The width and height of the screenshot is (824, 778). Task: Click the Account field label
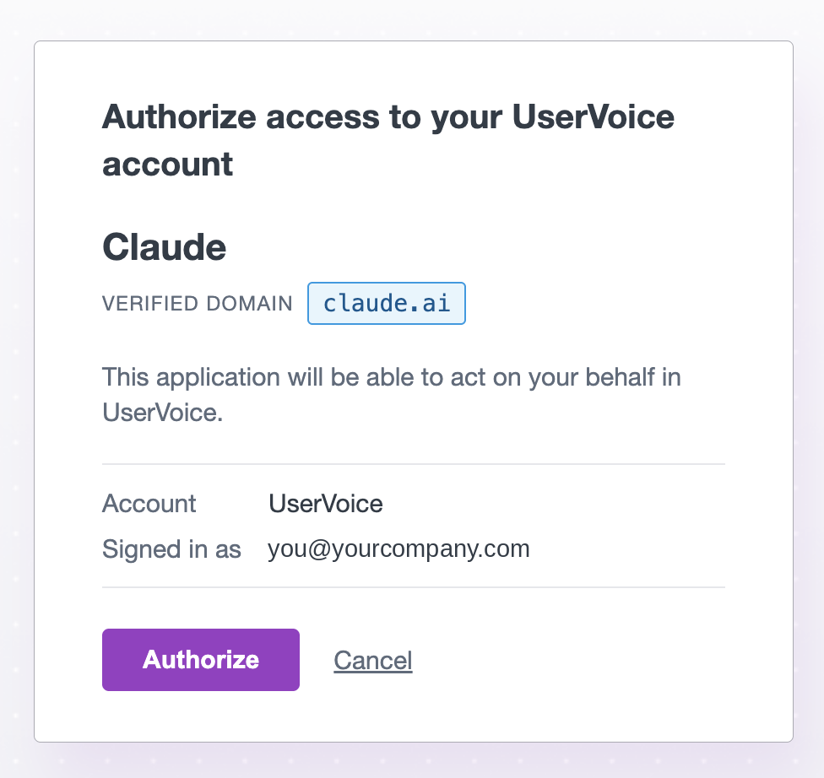149,503
